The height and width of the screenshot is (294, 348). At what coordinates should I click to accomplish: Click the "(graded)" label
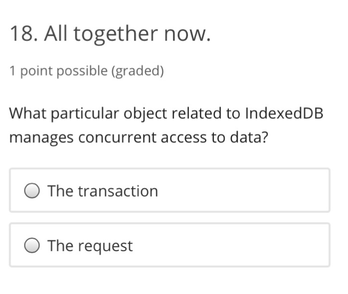[137, 71]
